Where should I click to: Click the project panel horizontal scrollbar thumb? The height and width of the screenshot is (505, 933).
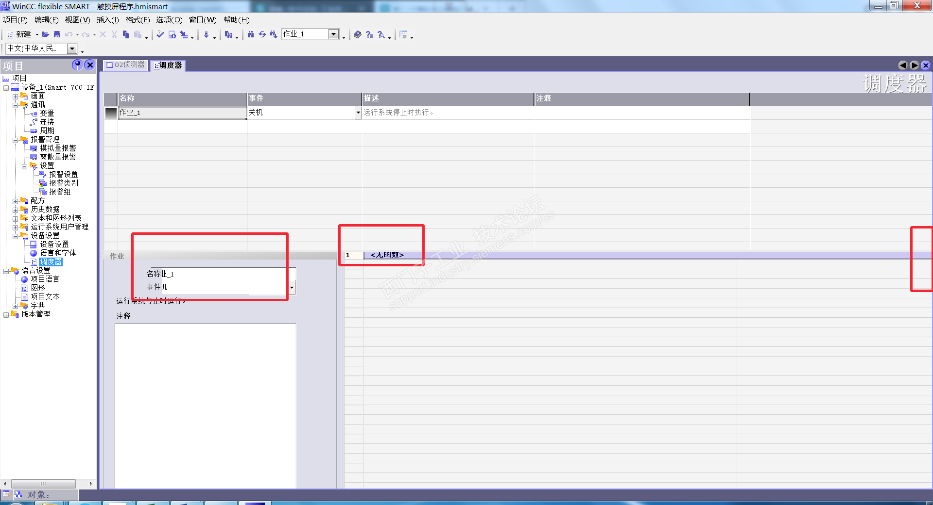click(x=43, y=484)
